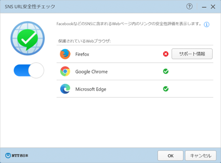This screenshot has height=163, width=221.
Task: Click the FacebookなどのSNS description text
Action: coord(129,24)
